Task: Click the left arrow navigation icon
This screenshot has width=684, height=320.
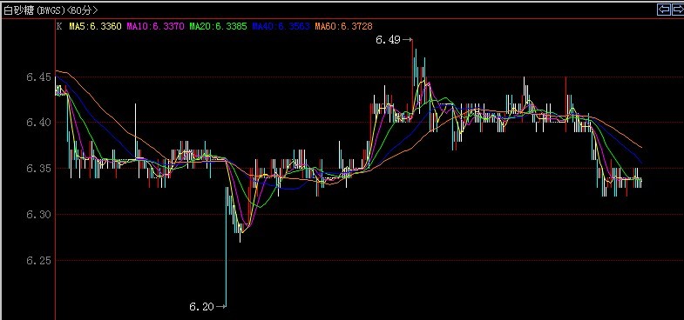Action: [663, 10]
